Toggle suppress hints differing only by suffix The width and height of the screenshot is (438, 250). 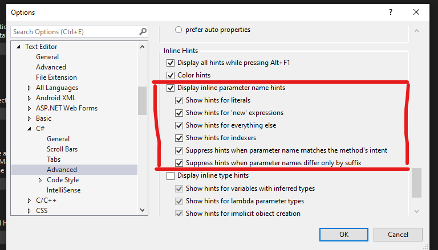tap(179, 163)
